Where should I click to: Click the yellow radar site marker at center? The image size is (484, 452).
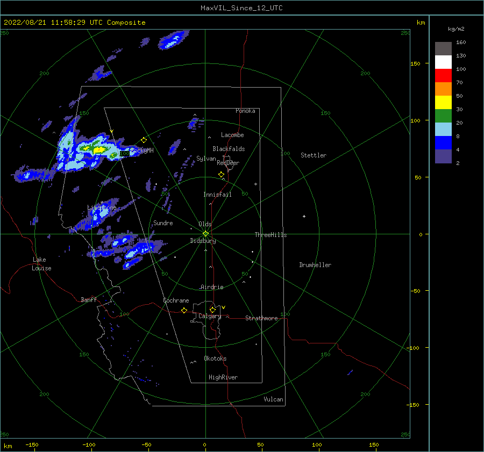coord(205,234)
